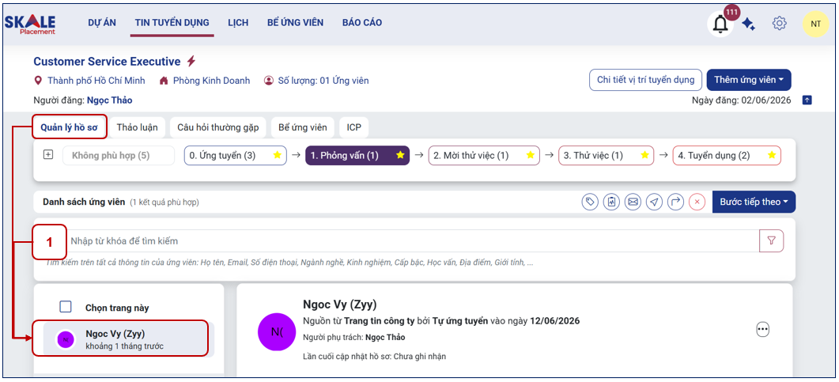
Task: Click Chi tiết vị trí tuyển dụng button
Action: [x=645, y=80]
